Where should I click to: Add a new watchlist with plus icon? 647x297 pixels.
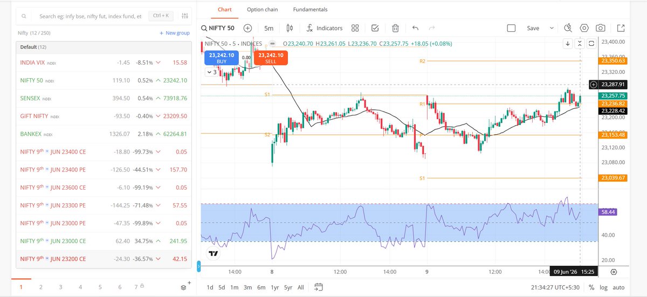point(189,282)
